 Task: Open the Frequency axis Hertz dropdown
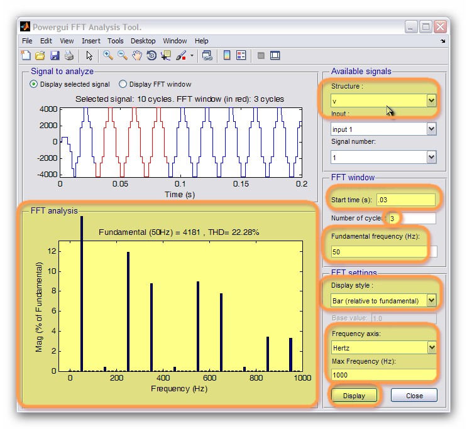pyautogui.click(x=431, y=347)
